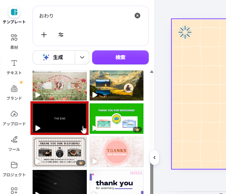Select the black THE END template
The image size is (226, 194).
(x=60, y=118)
